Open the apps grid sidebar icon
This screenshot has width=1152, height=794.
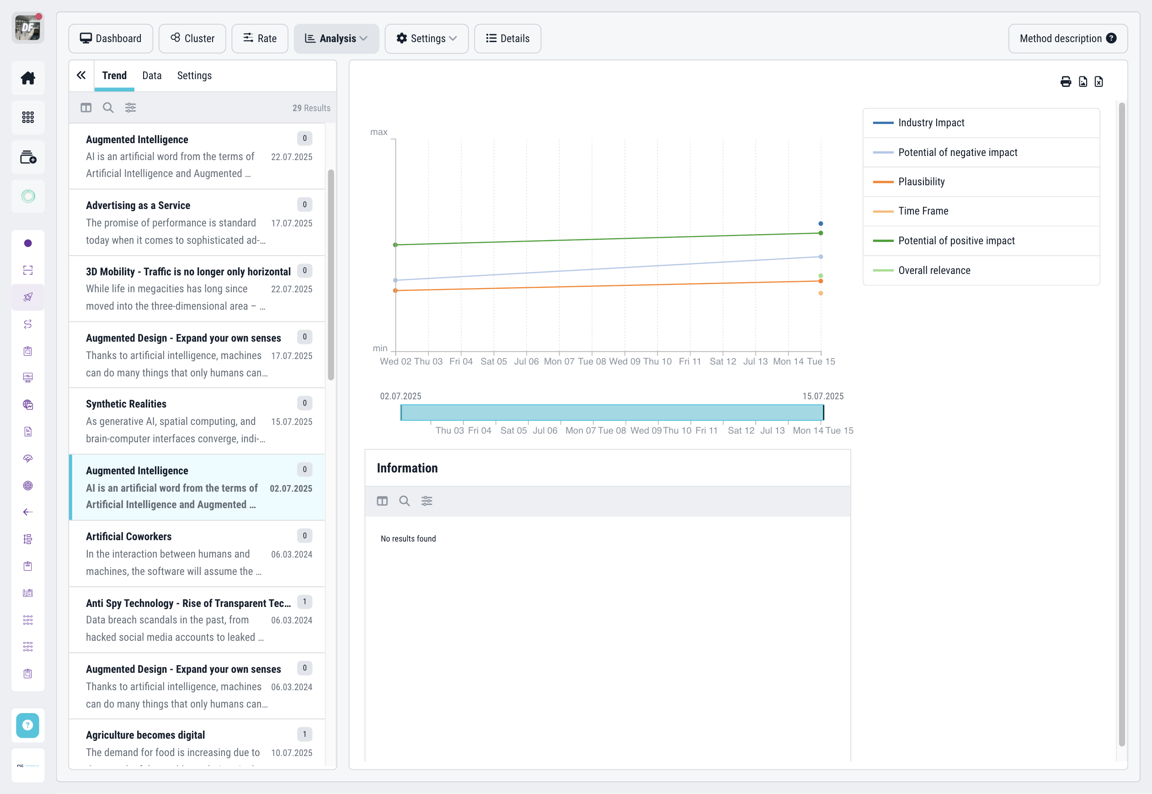[28, 118]
